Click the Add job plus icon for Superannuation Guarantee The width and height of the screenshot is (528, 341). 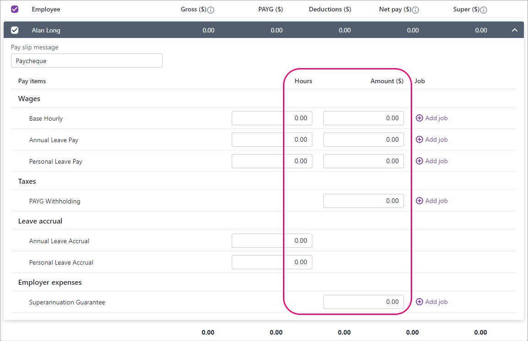419,302
